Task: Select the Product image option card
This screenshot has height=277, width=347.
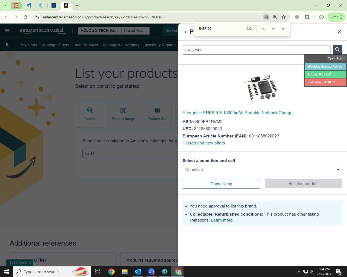Action: point(123,114)
